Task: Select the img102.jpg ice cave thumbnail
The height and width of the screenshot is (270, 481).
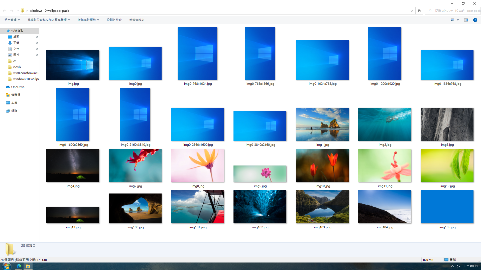Action: coord(260,207)
